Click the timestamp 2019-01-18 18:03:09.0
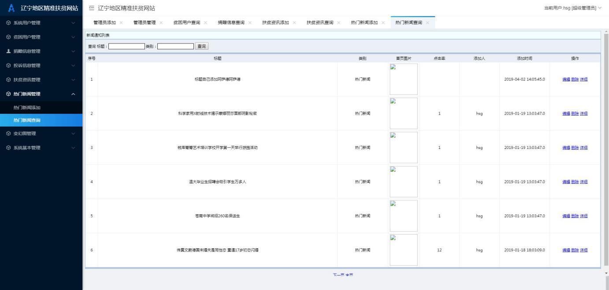Screen dimensions: 609x290 click(524, 250)
